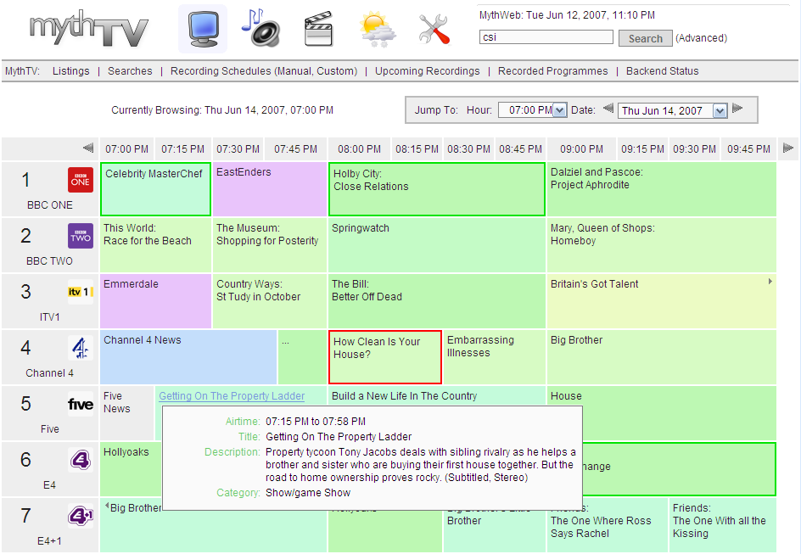Select Friends: The One With all the Kissing
The image size is (801, 554).
tap(723, 525)
